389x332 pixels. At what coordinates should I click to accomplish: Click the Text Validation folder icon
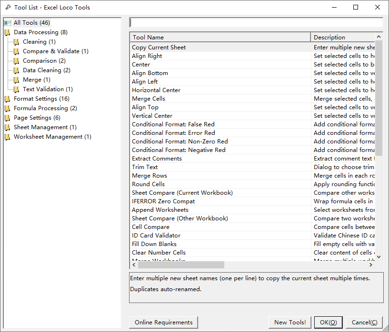point(17,89)
